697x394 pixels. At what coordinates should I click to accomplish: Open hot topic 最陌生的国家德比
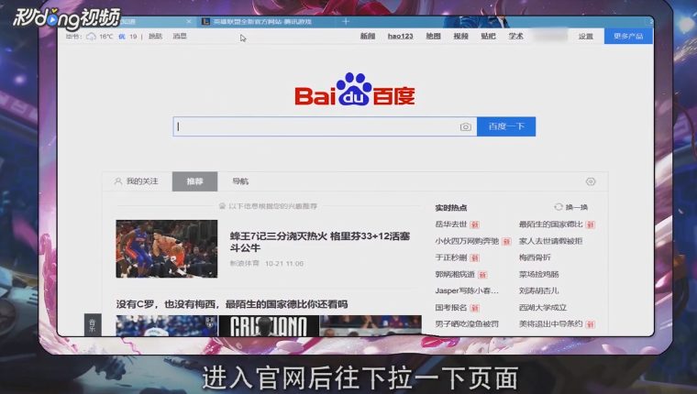pos(551,224)
